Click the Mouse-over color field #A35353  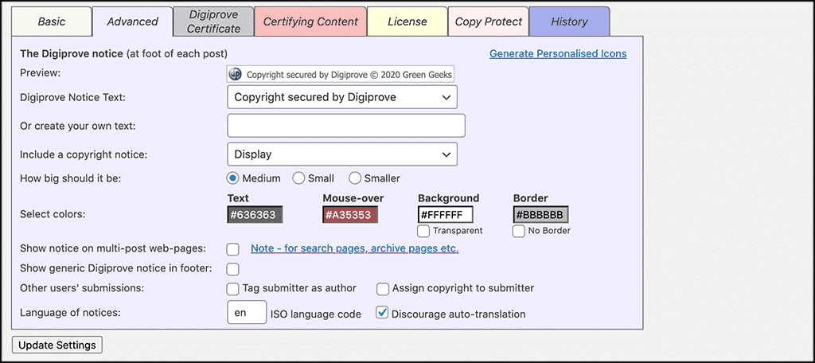coord(350,215)
